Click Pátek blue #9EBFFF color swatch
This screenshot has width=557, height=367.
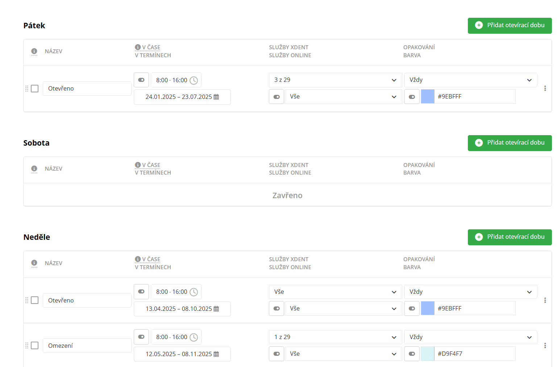pos(428,97)
